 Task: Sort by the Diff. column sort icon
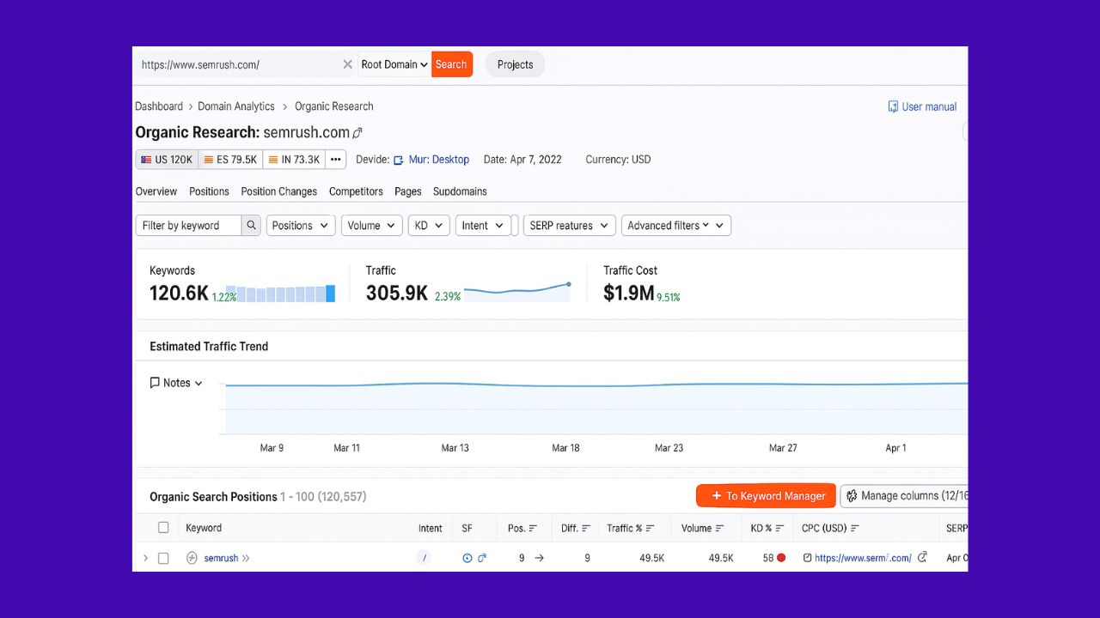click(x=586, y=529)
